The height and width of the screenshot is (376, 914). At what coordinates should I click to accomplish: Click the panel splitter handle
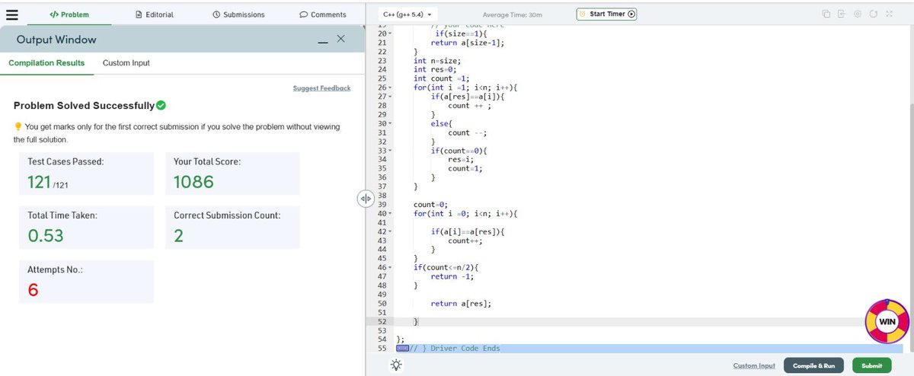(x=365, y=198)
